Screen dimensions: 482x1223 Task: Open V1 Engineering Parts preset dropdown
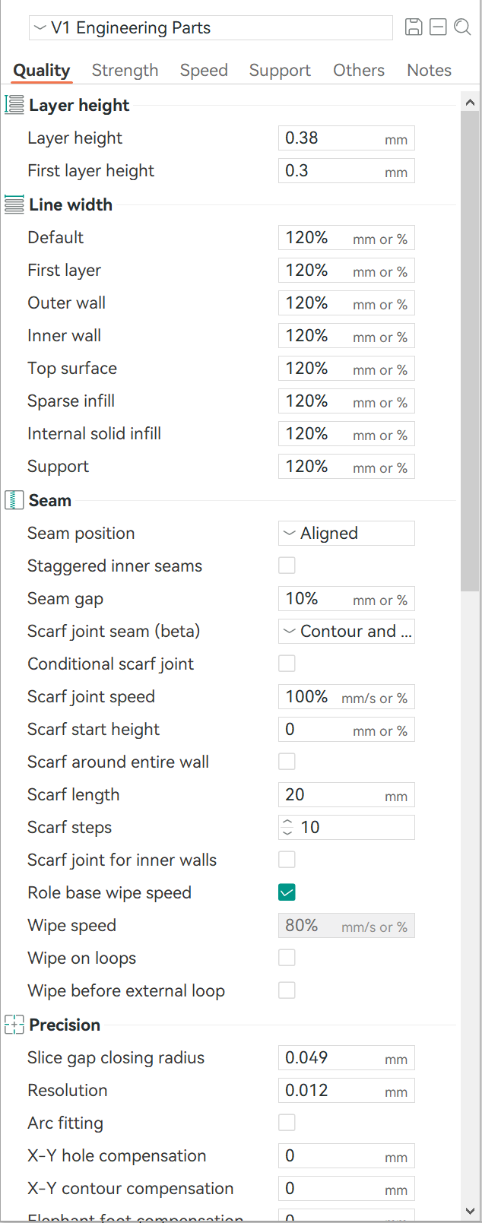211,28
